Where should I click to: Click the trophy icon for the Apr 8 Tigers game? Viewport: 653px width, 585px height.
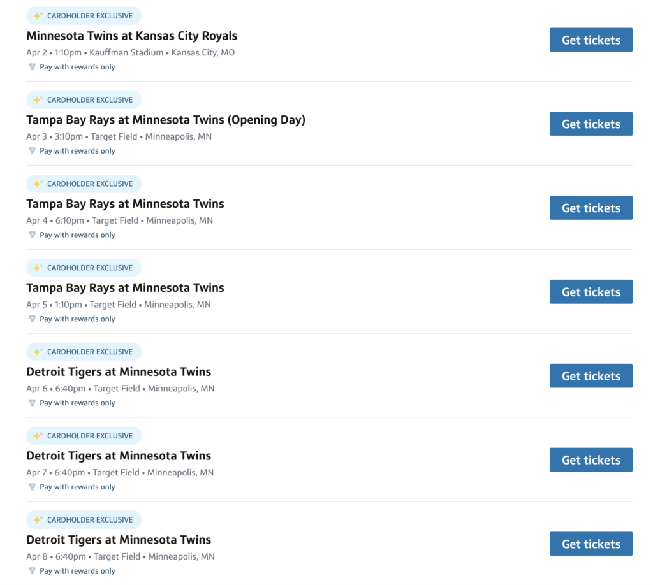coord(32,571)
